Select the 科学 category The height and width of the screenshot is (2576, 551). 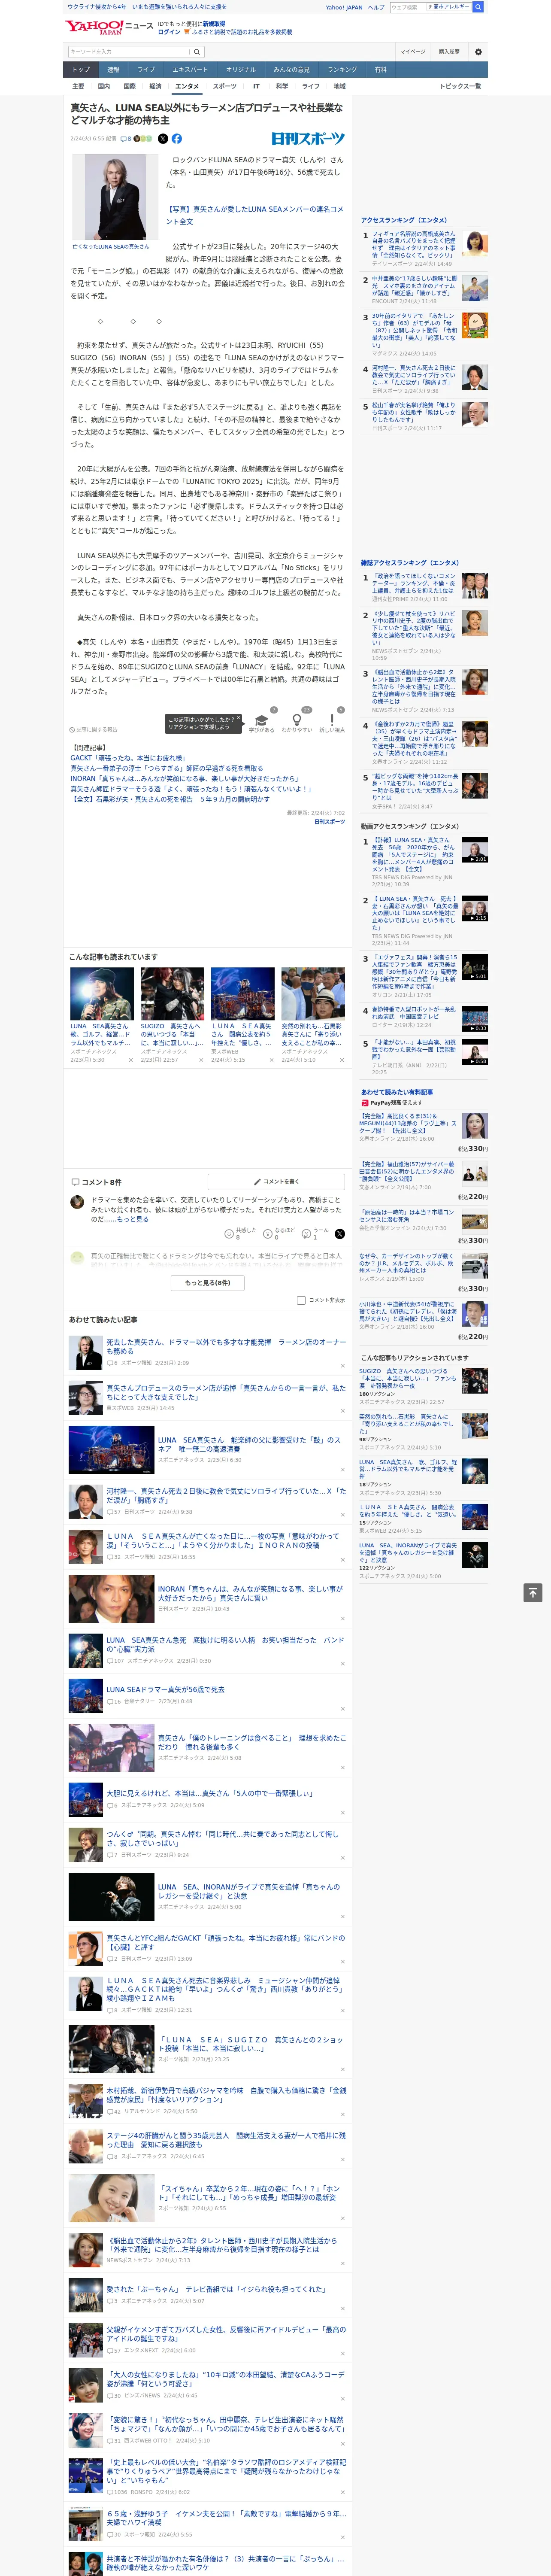tap(282, 86)
